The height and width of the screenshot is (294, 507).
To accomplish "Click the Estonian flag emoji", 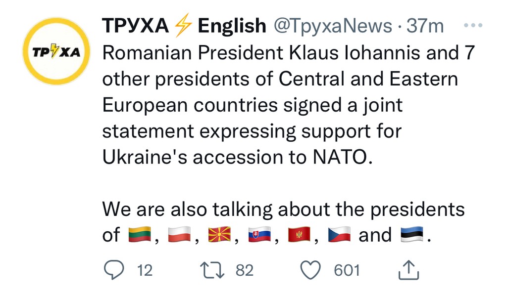I will 412,235.
